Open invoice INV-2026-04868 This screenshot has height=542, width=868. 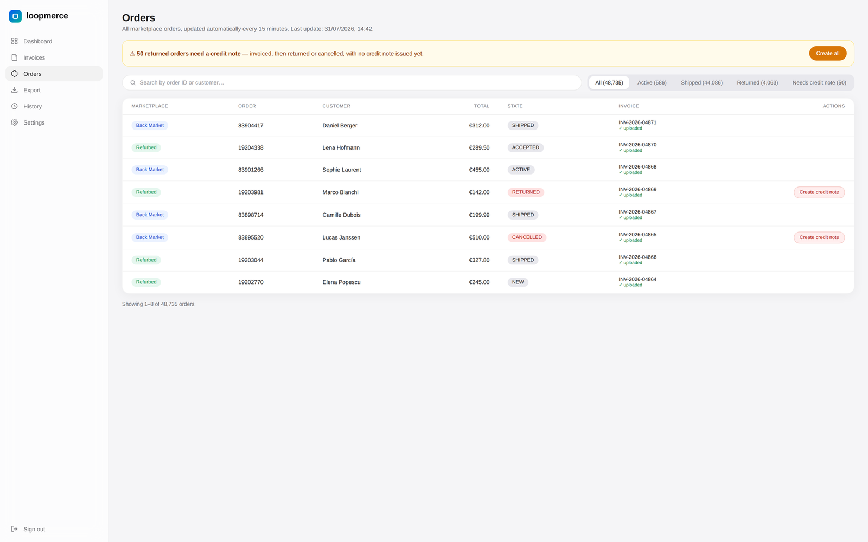pyautogui.click(x=637, y=167)
